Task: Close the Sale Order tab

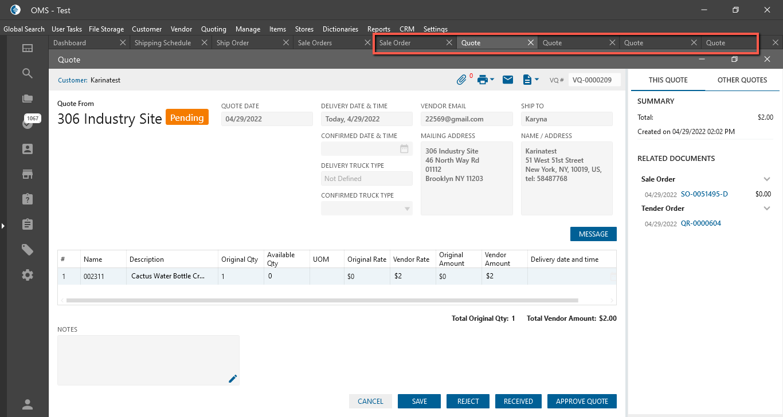Action: click(449, 42)
